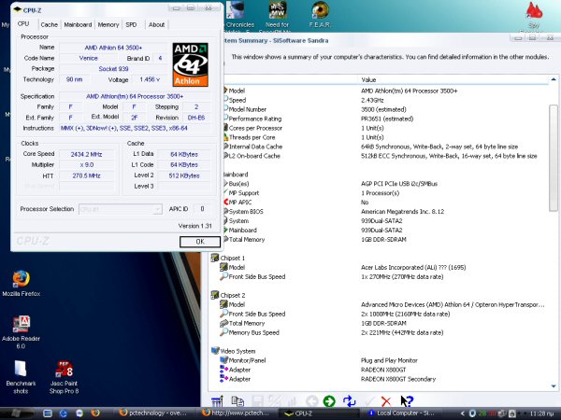561x420 pixels.
Task: Click the Package value Socket 939
Action: coord(113,68)
